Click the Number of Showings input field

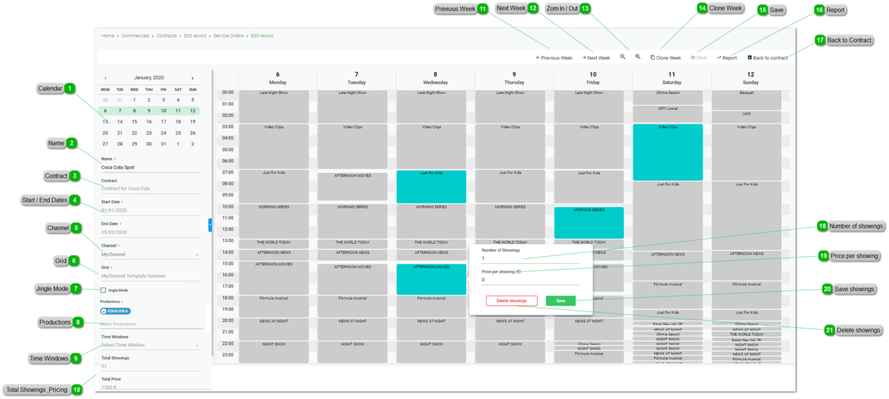pos(530,259)
